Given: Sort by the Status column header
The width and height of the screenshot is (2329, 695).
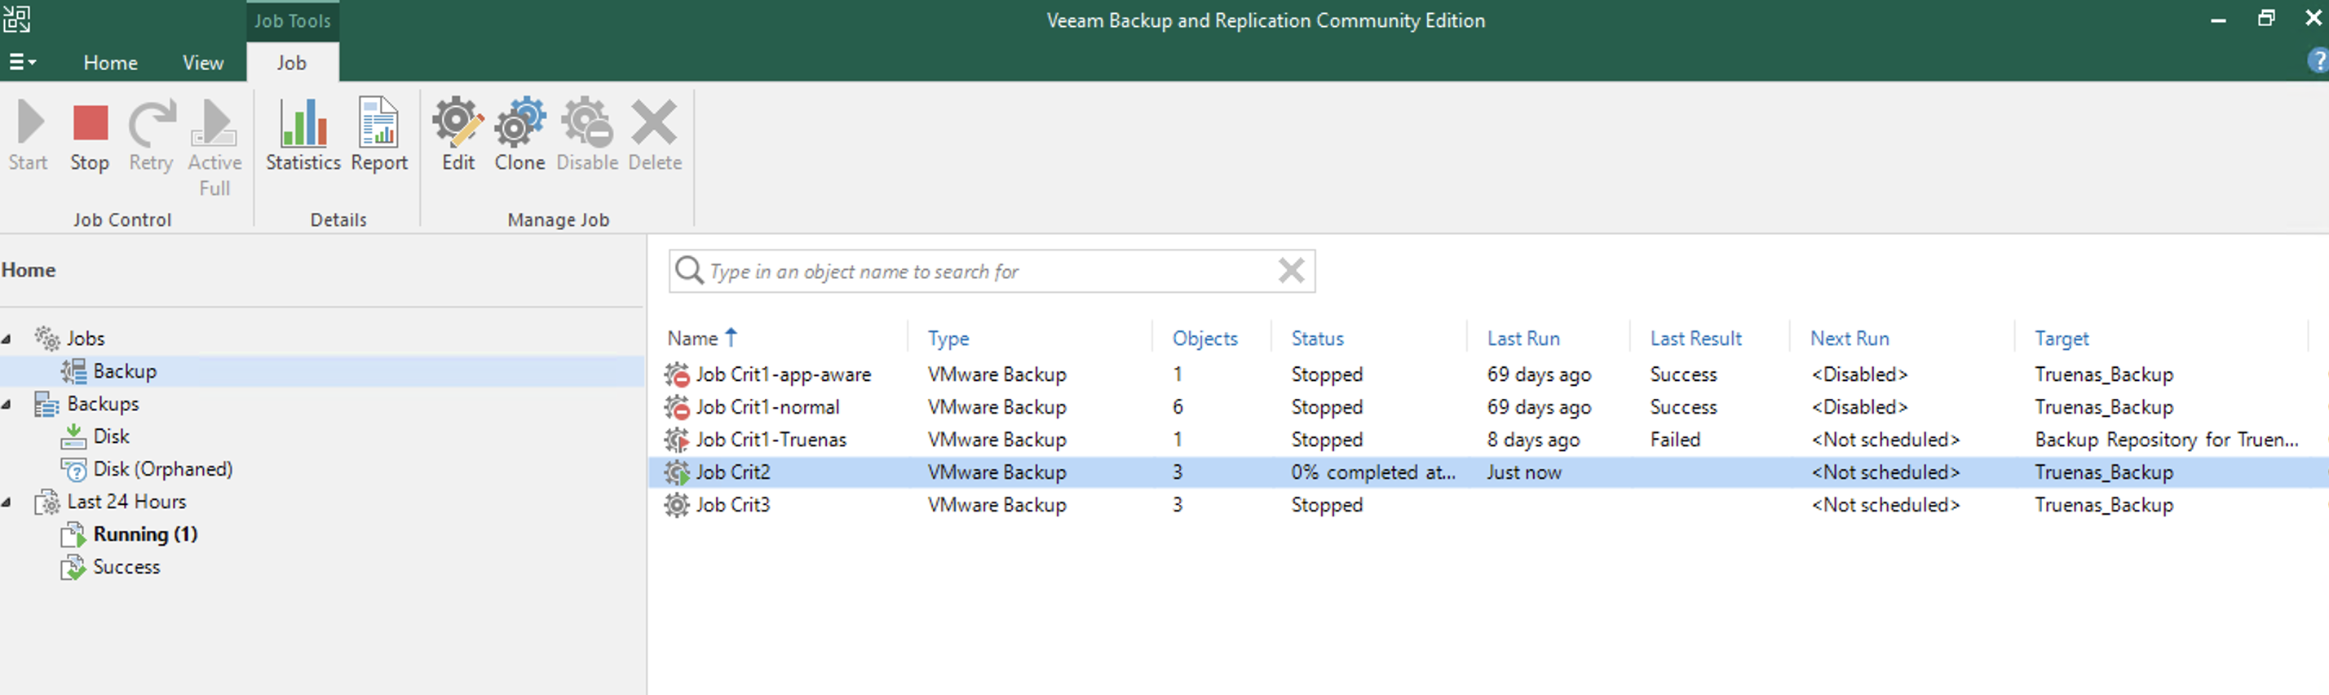Looking at the screenshot, I should pos(1317,338).
